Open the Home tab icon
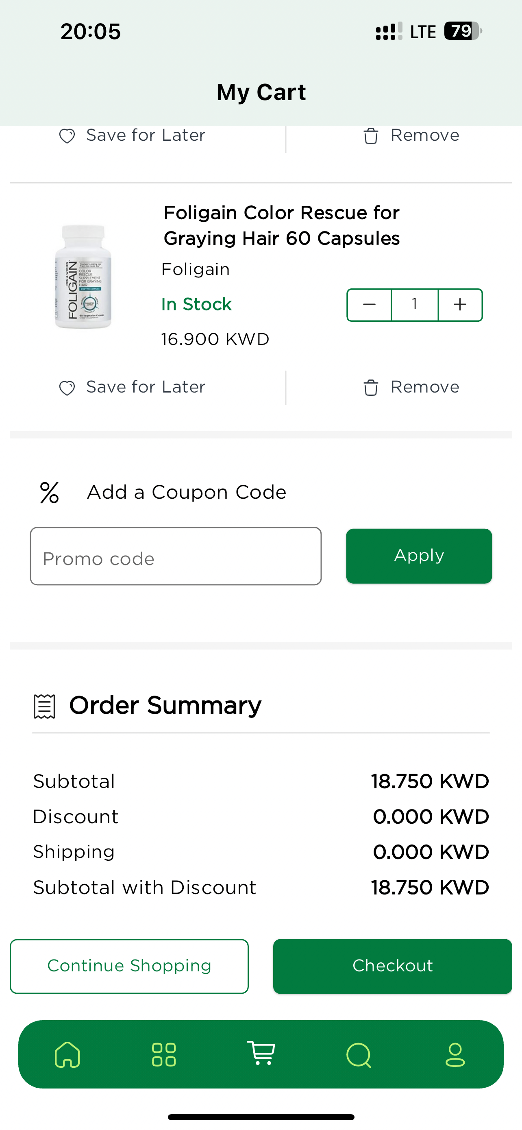The width and height of the screenshot is (522, 1130). (67, 1055)
